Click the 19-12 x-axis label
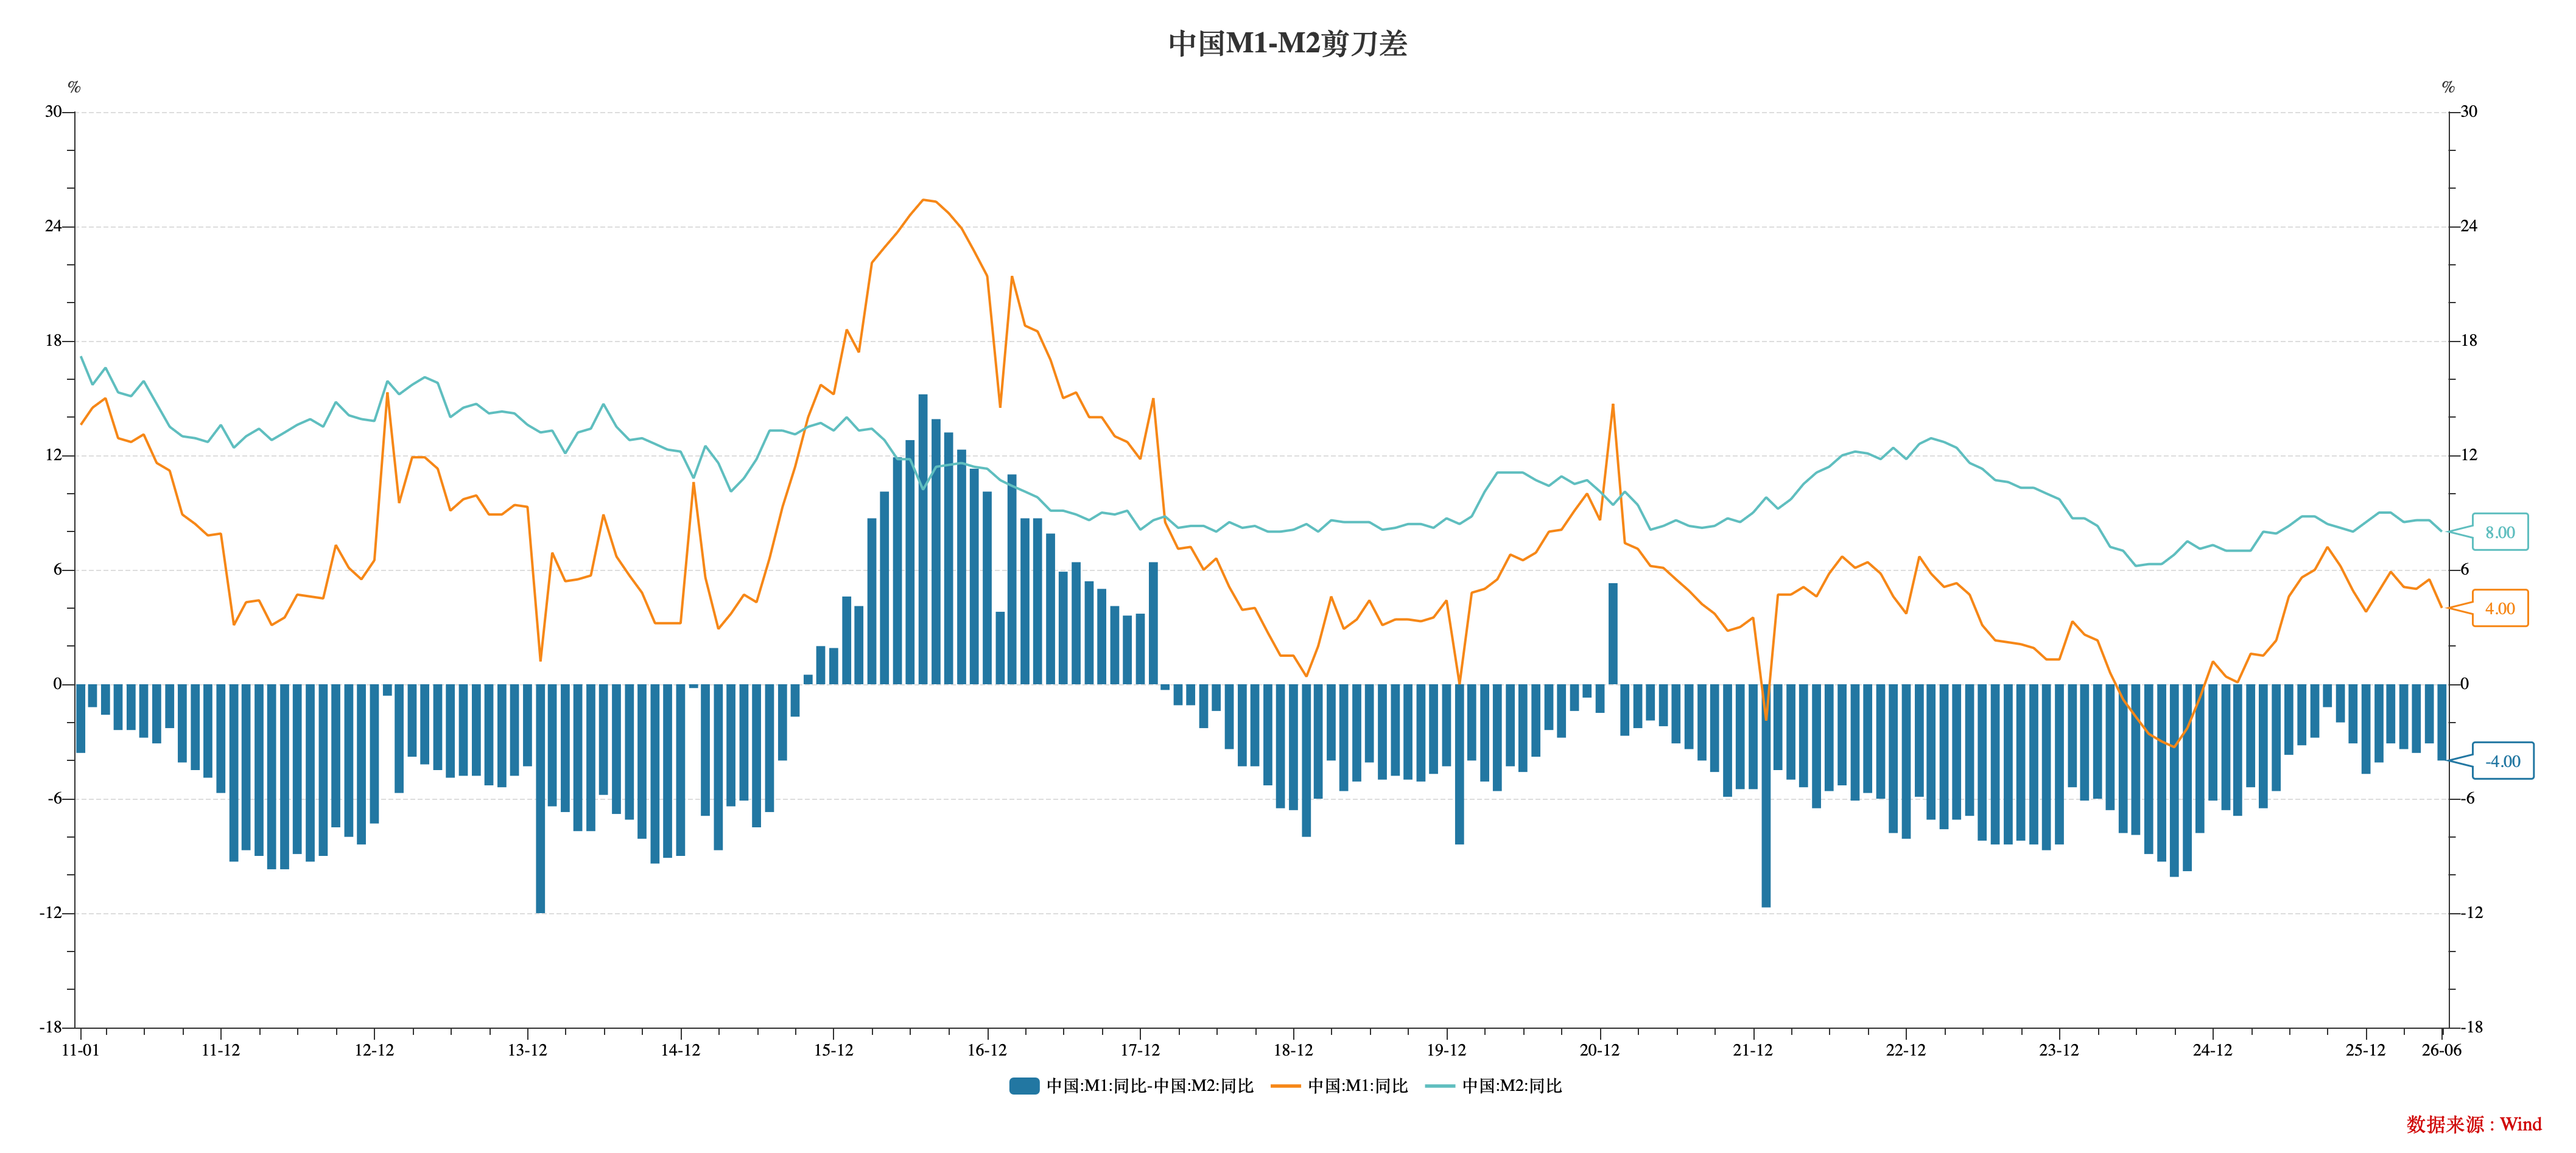2576x1153 pixels. click(1446, 1050)
